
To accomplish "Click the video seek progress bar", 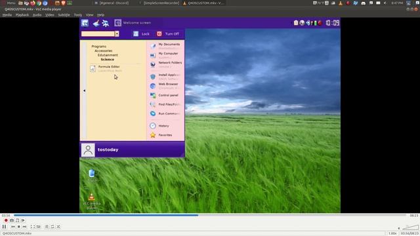I will [x=210, y=215].
